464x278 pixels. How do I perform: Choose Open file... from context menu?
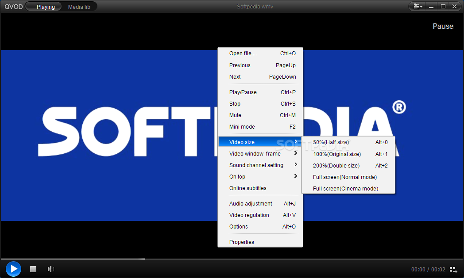pyautogui.click(x=260, y=53)
